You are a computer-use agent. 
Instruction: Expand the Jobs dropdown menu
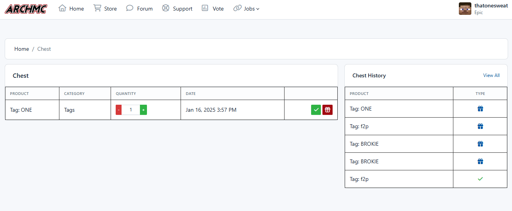click(x=247, y=9)
